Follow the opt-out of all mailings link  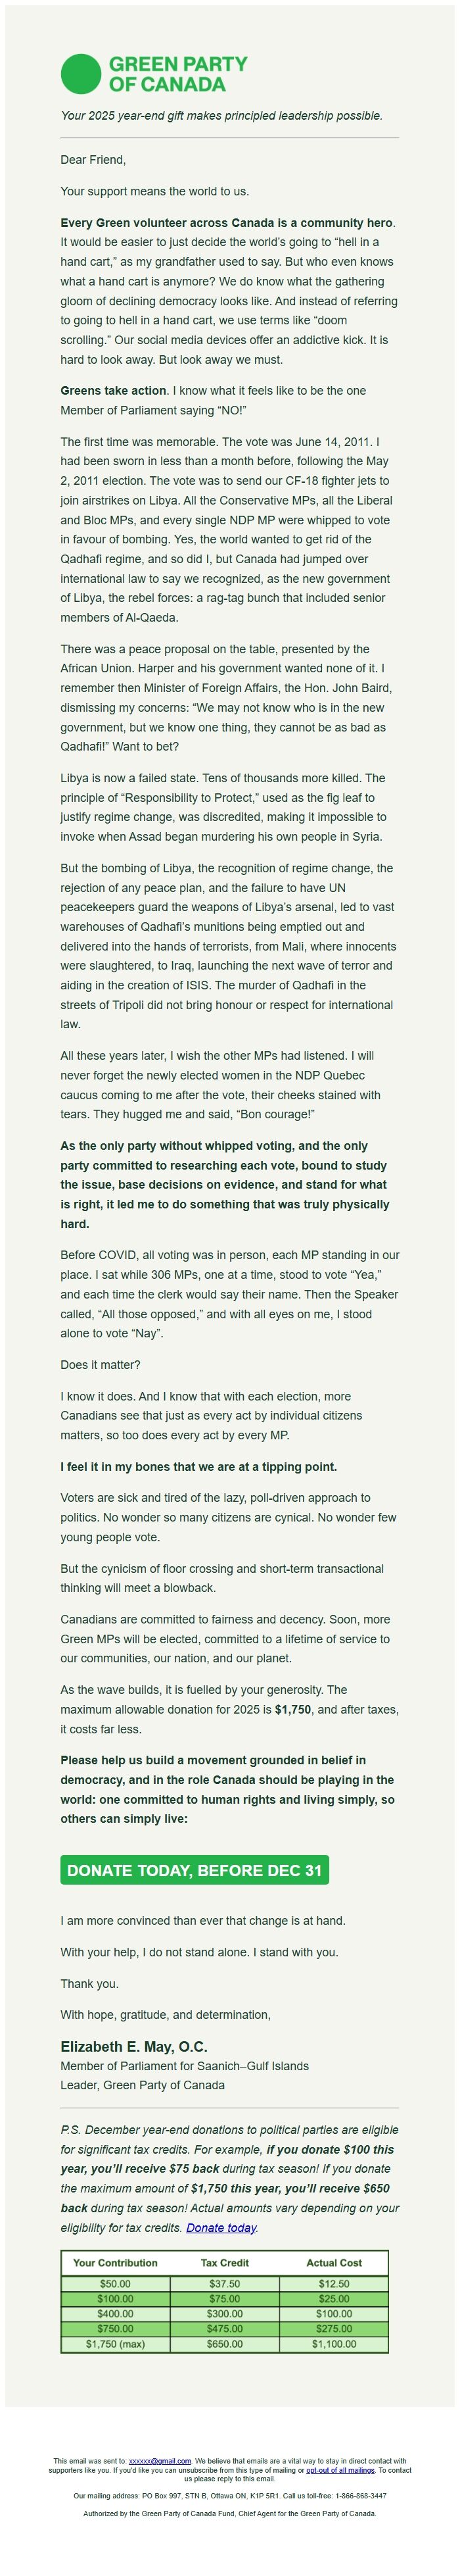point(340,2469)
